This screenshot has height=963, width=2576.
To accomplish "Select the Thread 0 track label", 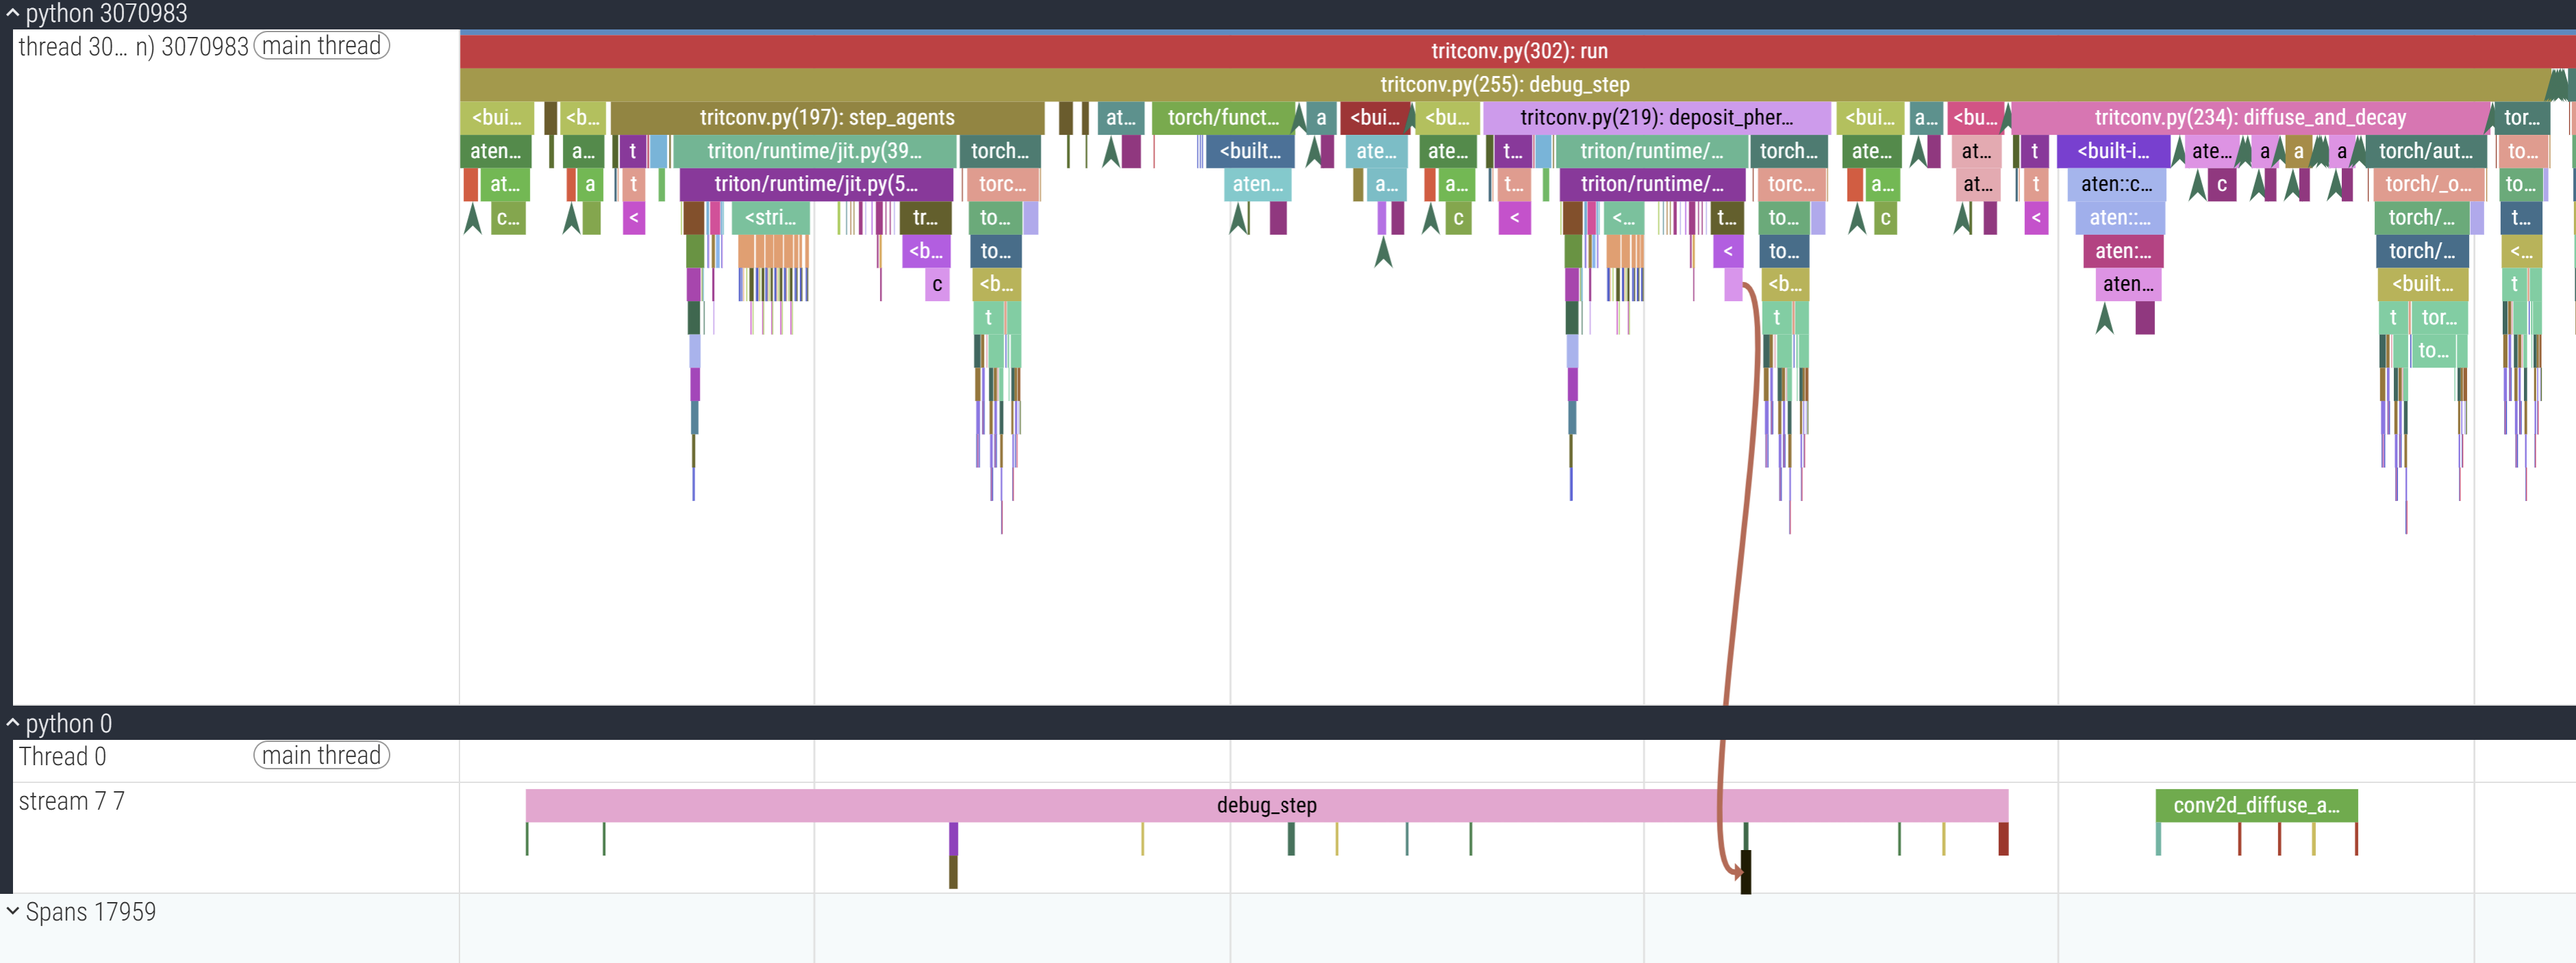I will click(x=62, y=757).
